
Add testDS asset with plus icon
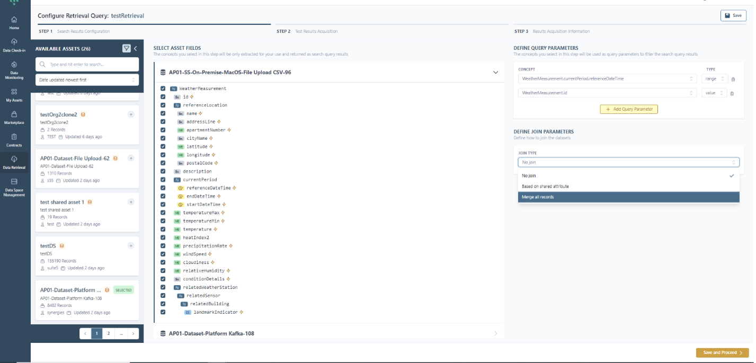coord(131,246)
